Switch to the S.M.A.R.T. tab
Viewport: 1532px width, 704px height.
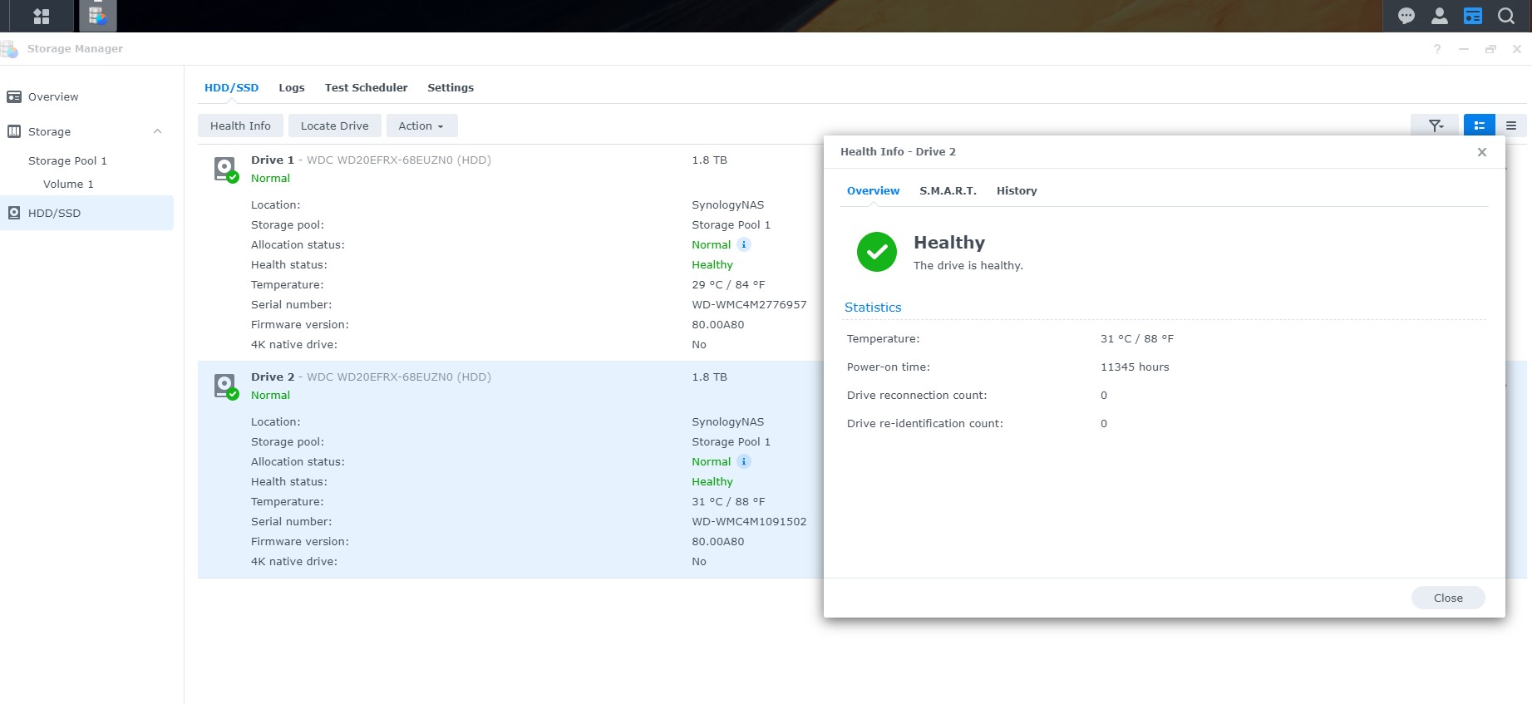click(x=948, y=190)
